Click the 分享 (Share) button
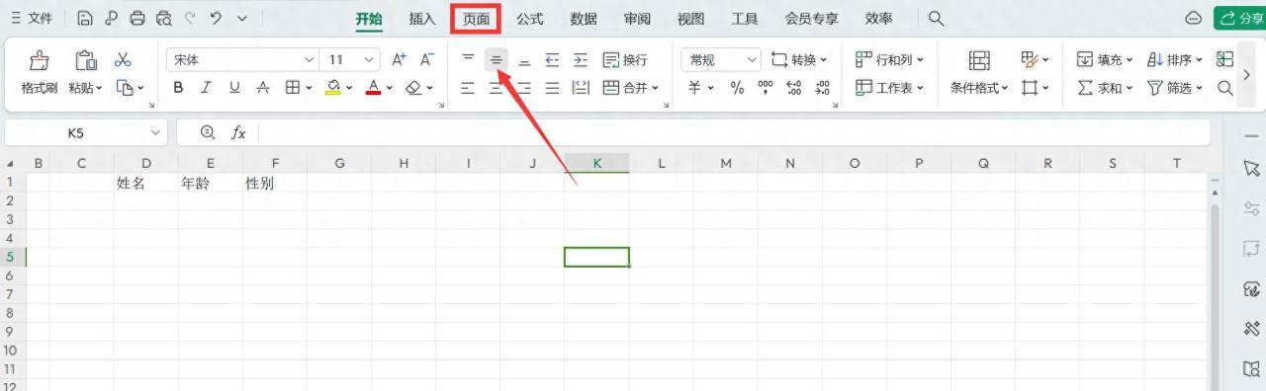 tap(1239, 19)
